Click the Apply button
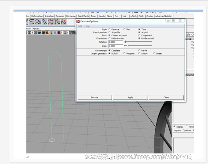The image size is (208, 164). coord(130,98)
